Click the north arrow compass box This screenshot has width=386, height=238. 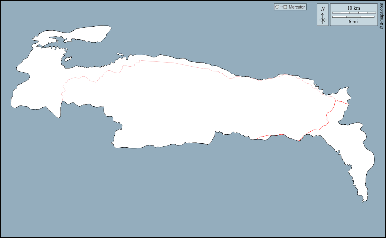323,15
